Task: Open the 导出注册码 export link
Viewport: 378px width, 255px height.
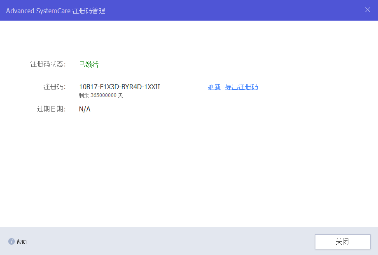Action: tap(241, 87)
